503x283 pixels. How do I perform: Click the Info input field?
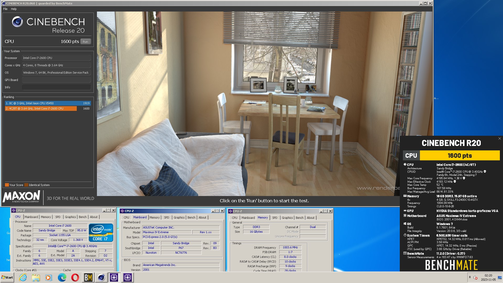coord(56,87)
